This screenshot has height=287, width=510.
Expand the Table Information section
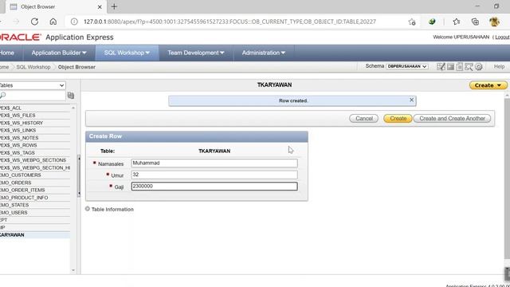coord(88,209)
